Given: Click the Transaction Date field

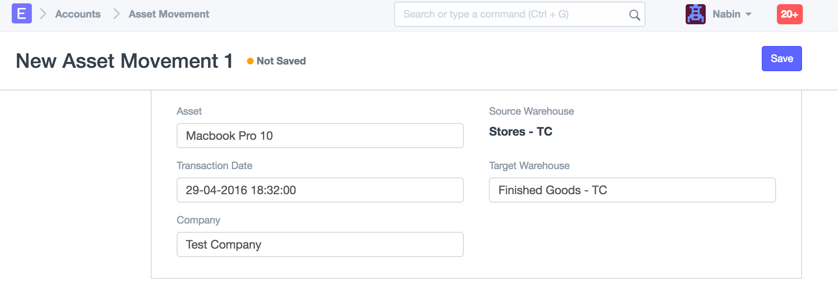Looking at the screenshot, I should [x=320, y=190].
